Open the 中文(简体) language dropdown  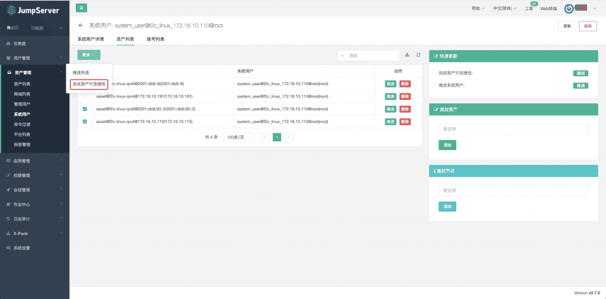coord(505,8)
